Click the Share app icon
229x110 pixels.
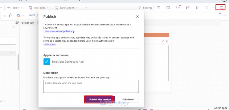click(188, 8)
